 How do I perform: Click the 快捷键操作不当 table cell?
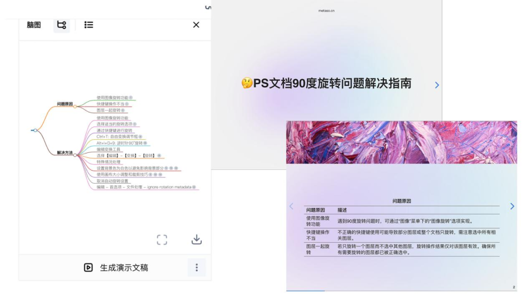[318, 235]
